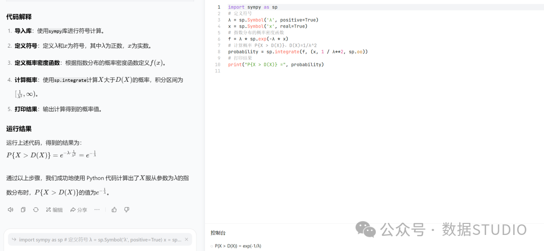Click empty line number 11 in the editor

[218, 71]
